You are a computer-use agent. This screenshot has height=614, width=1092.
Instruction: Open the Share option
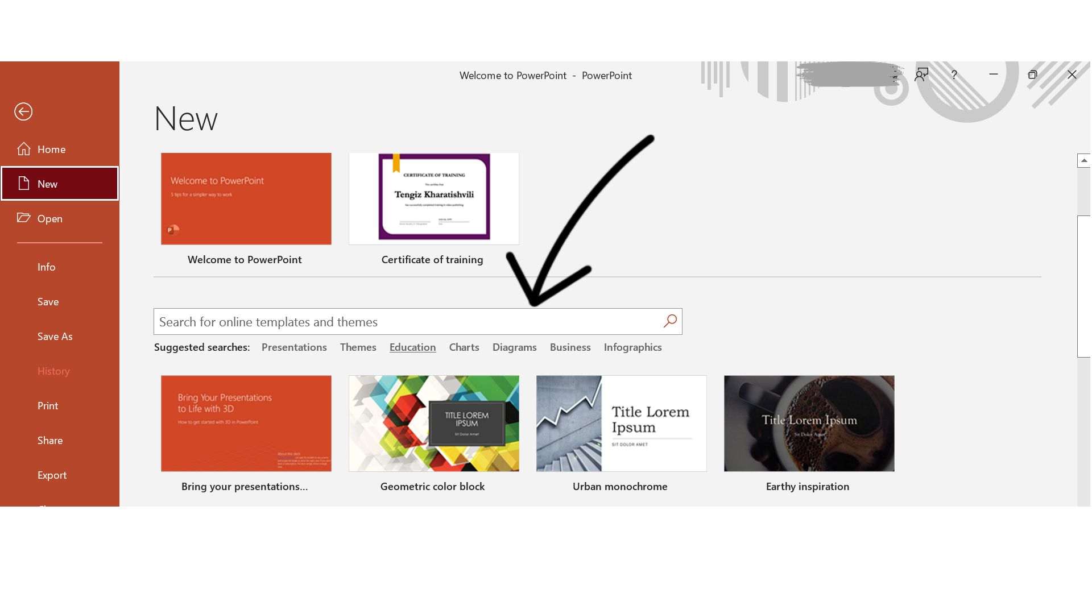pos(60,440)
